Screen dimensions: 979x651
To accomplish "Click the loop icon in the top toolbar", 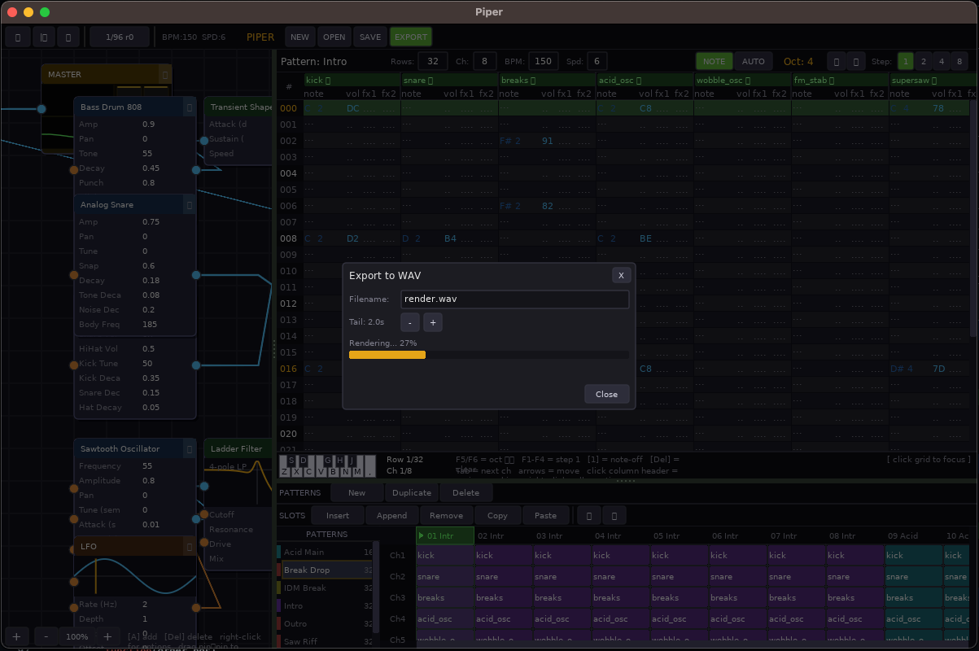I will pyautogui.click(x=69, y=37).
